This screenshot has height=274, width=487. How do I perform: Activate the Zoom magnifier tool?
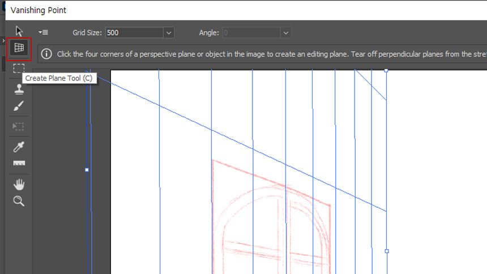click(x=19, y=201)
